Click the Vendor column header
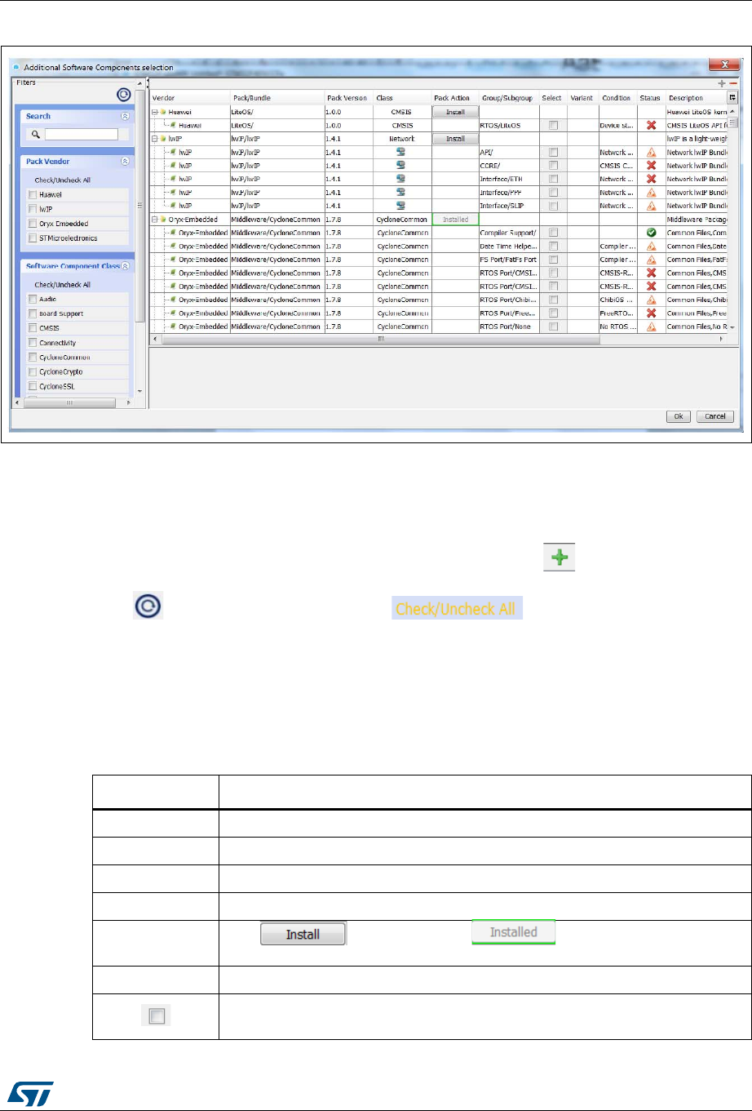Screen dimensions: 752x1111 pyautogui.click(x=189, y=98)
